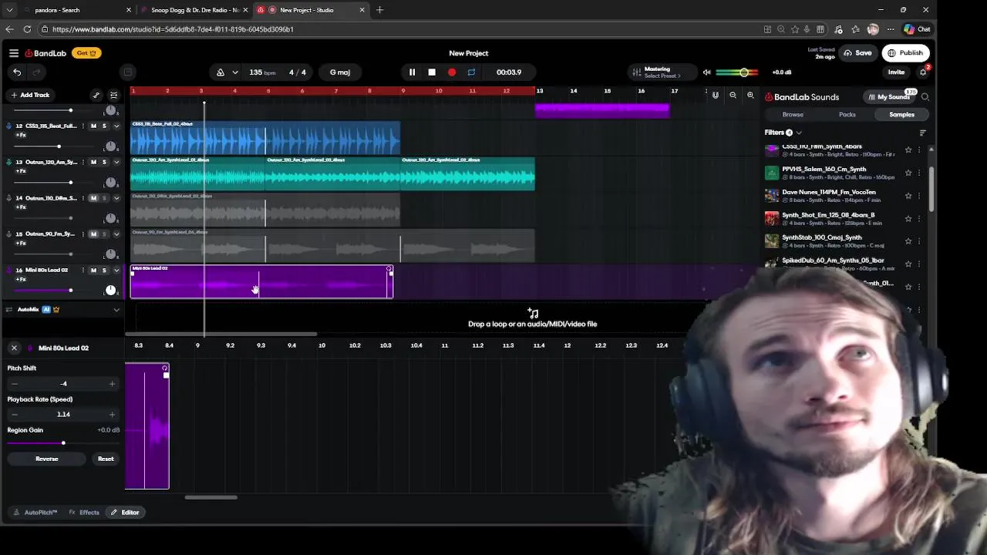The image size is (987, 555).
Task: Expand track 12 options chevron
Action: (116, 126)
